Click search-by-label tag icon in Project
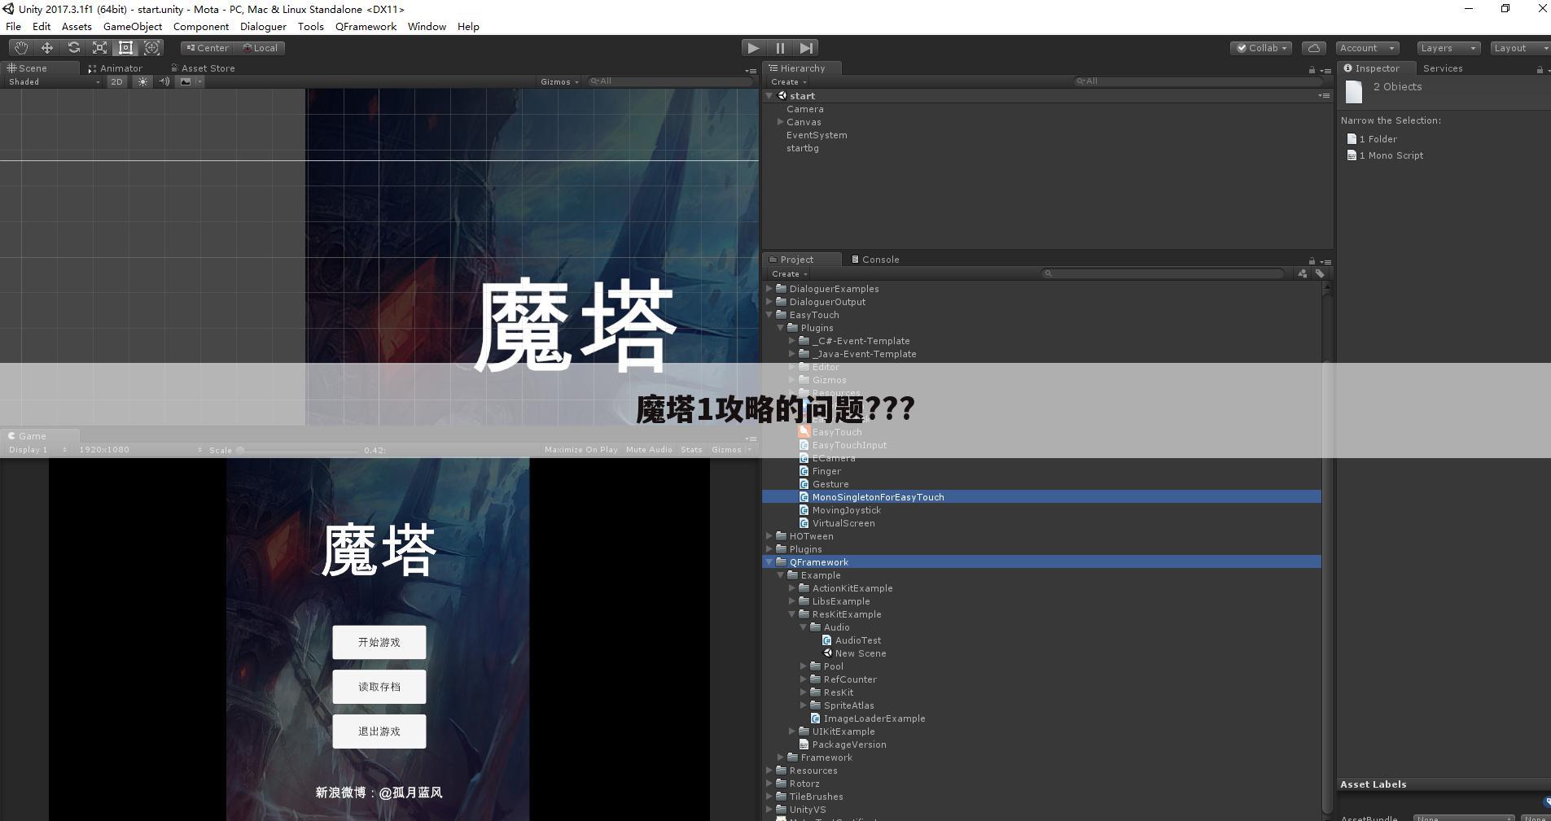Screen dimensions: 1551x821 click(1320, 274)
